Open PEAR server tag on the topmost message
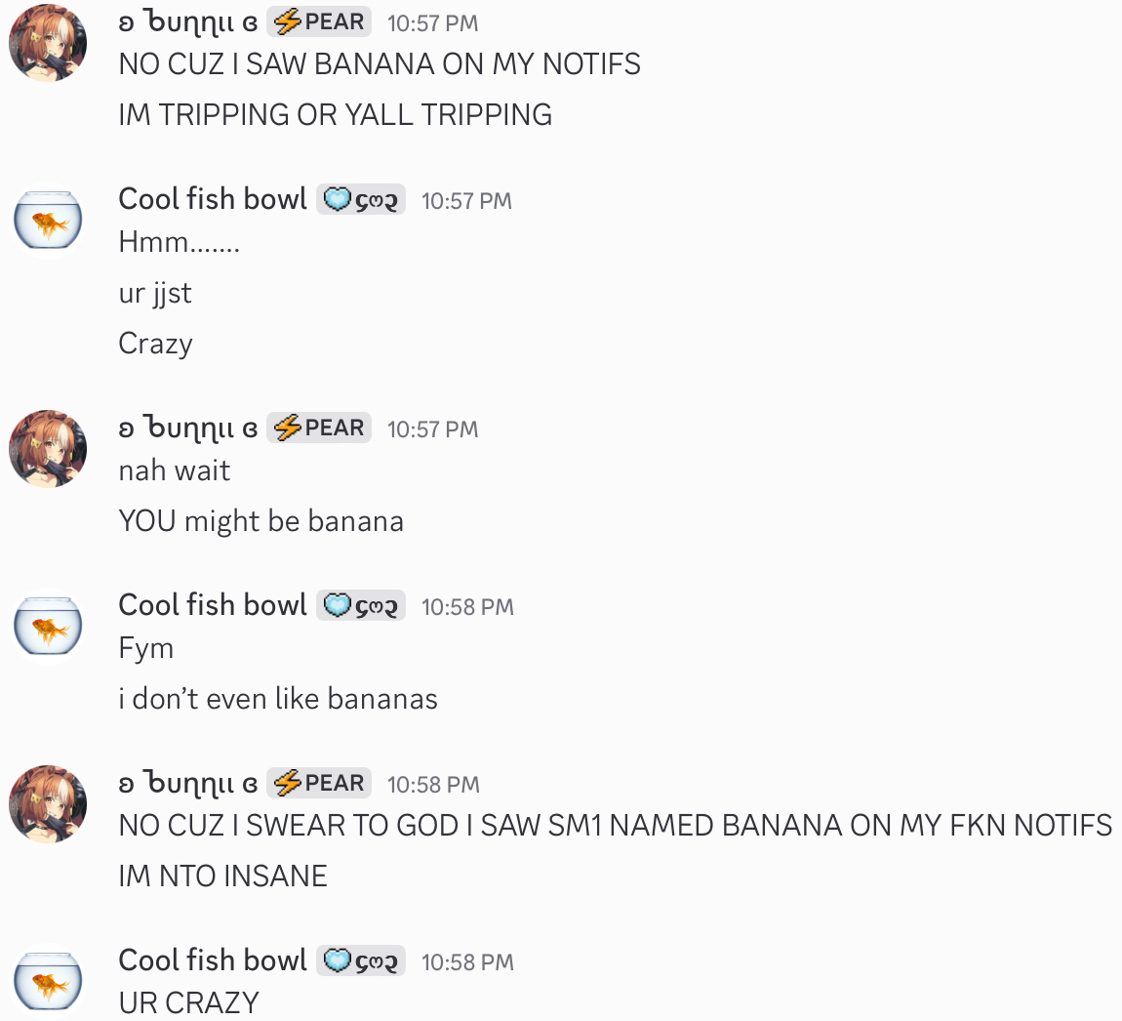The height and width of the screenshot is (1021, 1122). pos(319,21)
